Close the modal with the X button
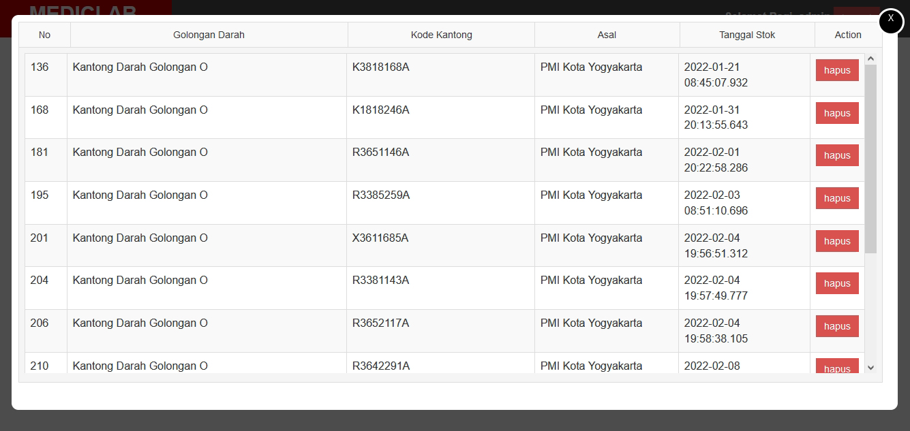 click(891, 21)
